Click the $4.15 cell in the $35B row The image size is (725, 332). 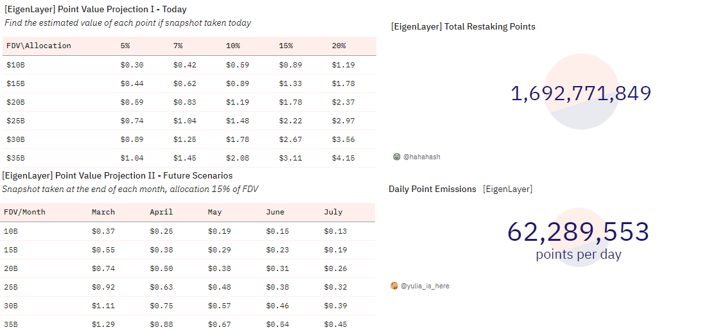tap(343, 158)
